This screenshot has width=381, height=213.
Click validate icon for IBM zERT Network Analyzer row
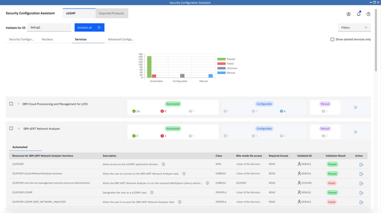[356, 132]
